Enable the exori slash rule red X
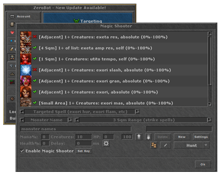This screenshot has width=221, height=176. (35, 69)
